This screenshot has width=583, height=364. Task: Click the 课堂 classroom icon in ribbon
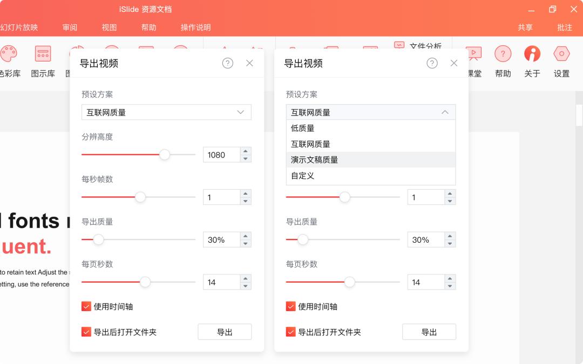pos(473,54)
